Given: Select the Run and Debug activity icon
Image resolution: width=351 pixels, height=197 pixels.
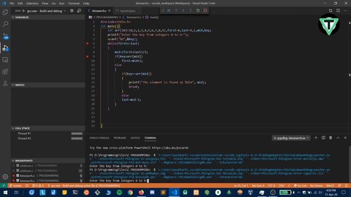Looking at the screenshot, I should tap(5, 48).
